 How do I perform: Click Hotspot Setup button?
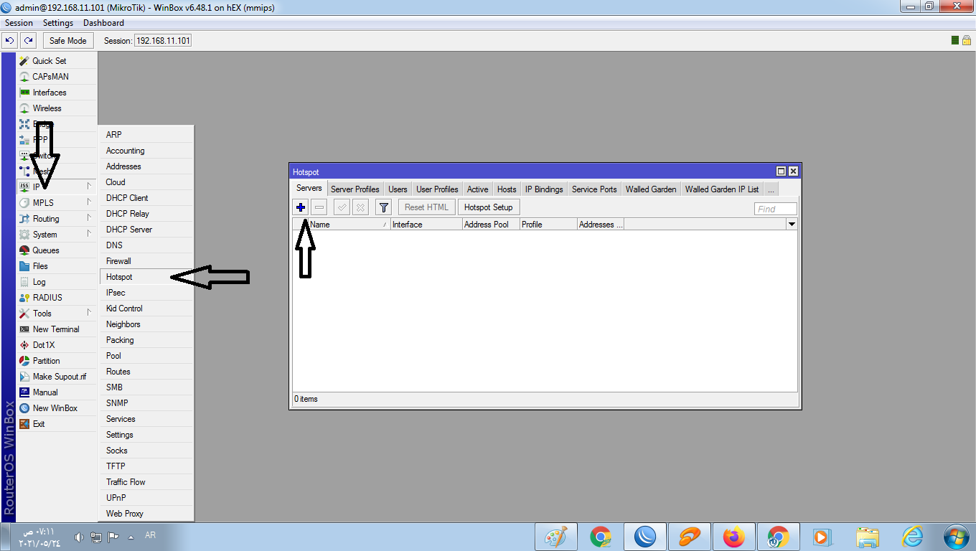[489, 207]
